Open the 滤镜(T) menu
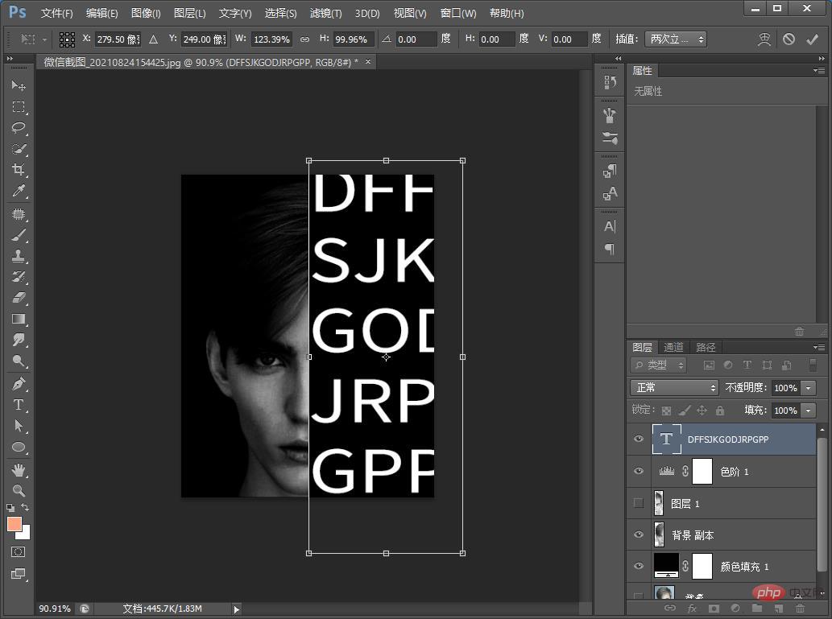 tap(325, 13)
